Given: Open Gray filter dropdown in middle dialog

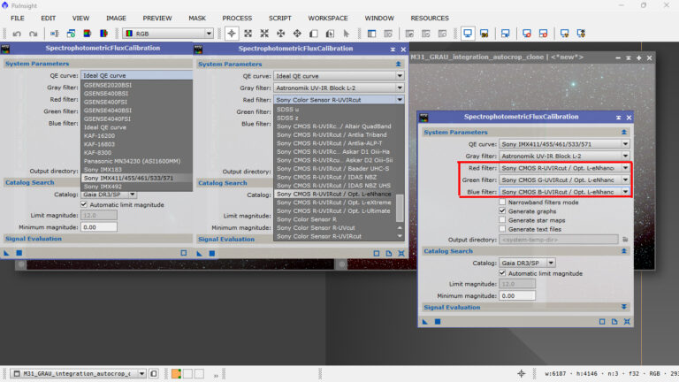Looking at the screenshot, I should (339, 88).
